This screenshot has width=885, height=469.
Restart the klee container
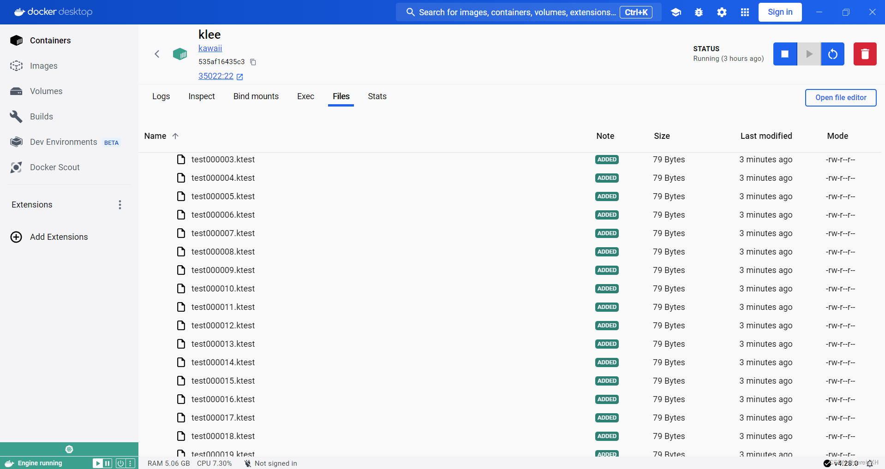point(833,54)
